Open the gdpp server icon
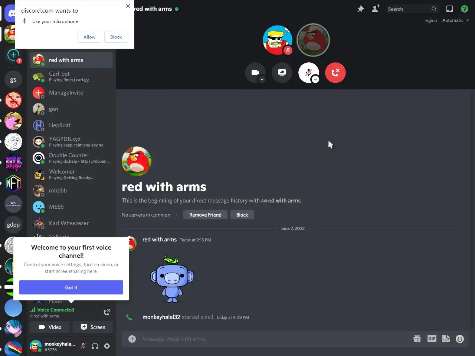Image resolution: width=475 pixels, height=356 pixels. tap(13, 225)
